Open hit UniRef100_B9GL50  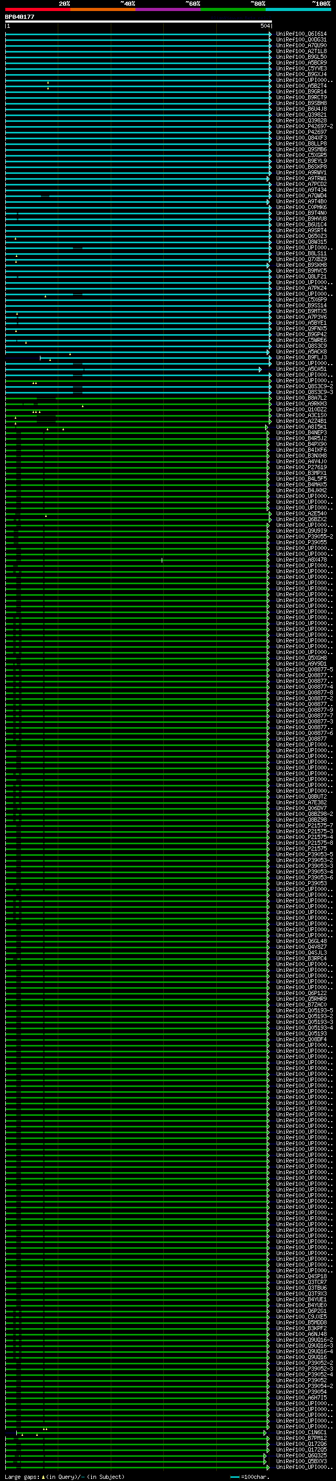(301, 57)
